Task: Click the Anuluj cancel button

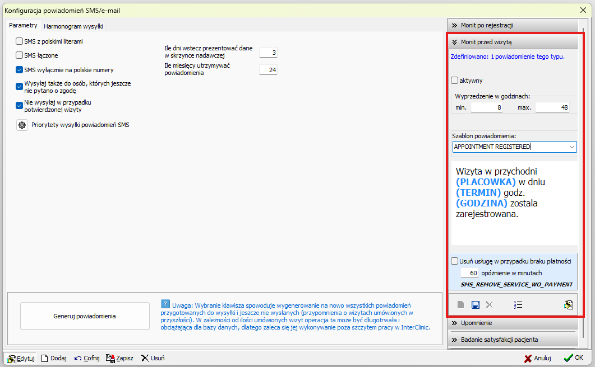Action: point(538,358)
